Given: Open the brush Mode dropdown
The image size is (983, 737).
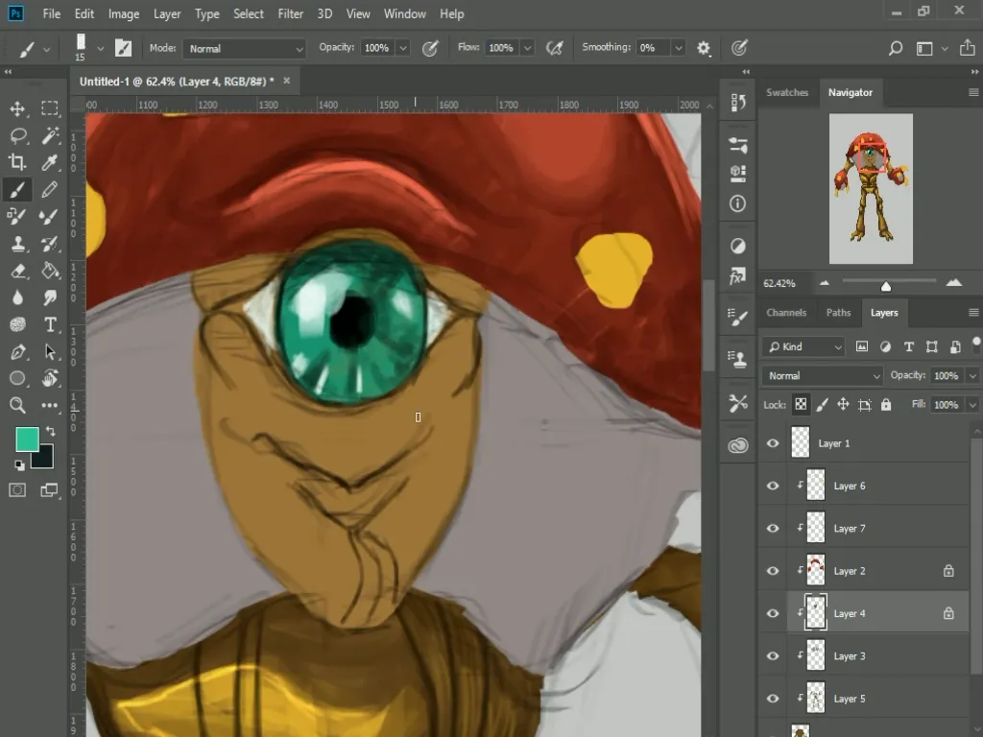Looking at the screenshot, I should [x=244, y=49].
